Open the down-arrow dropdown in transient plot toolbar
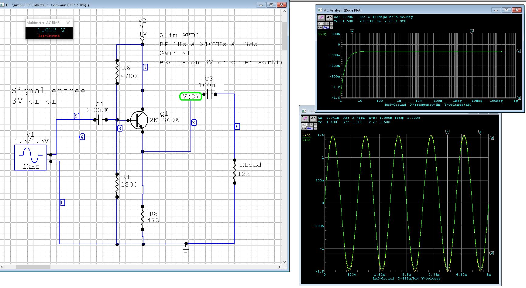The height and width of the screenshot is (288, 526). [315, 128]
